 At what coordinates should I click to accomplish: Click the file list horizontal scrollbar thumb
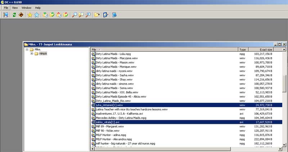(163, 149)
